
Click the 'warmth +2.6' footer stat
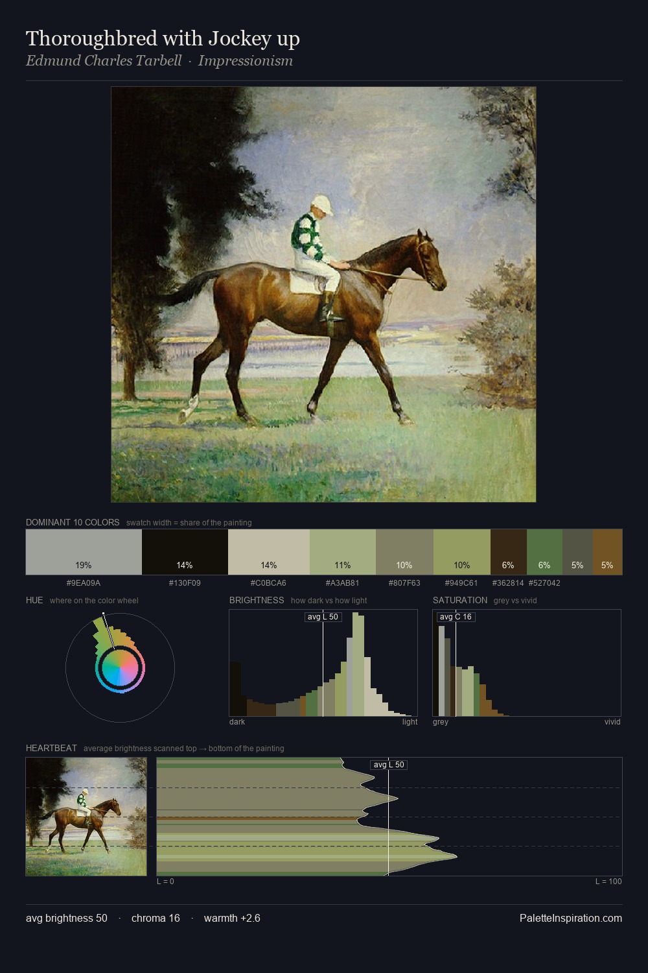click(x=232, y=918)
